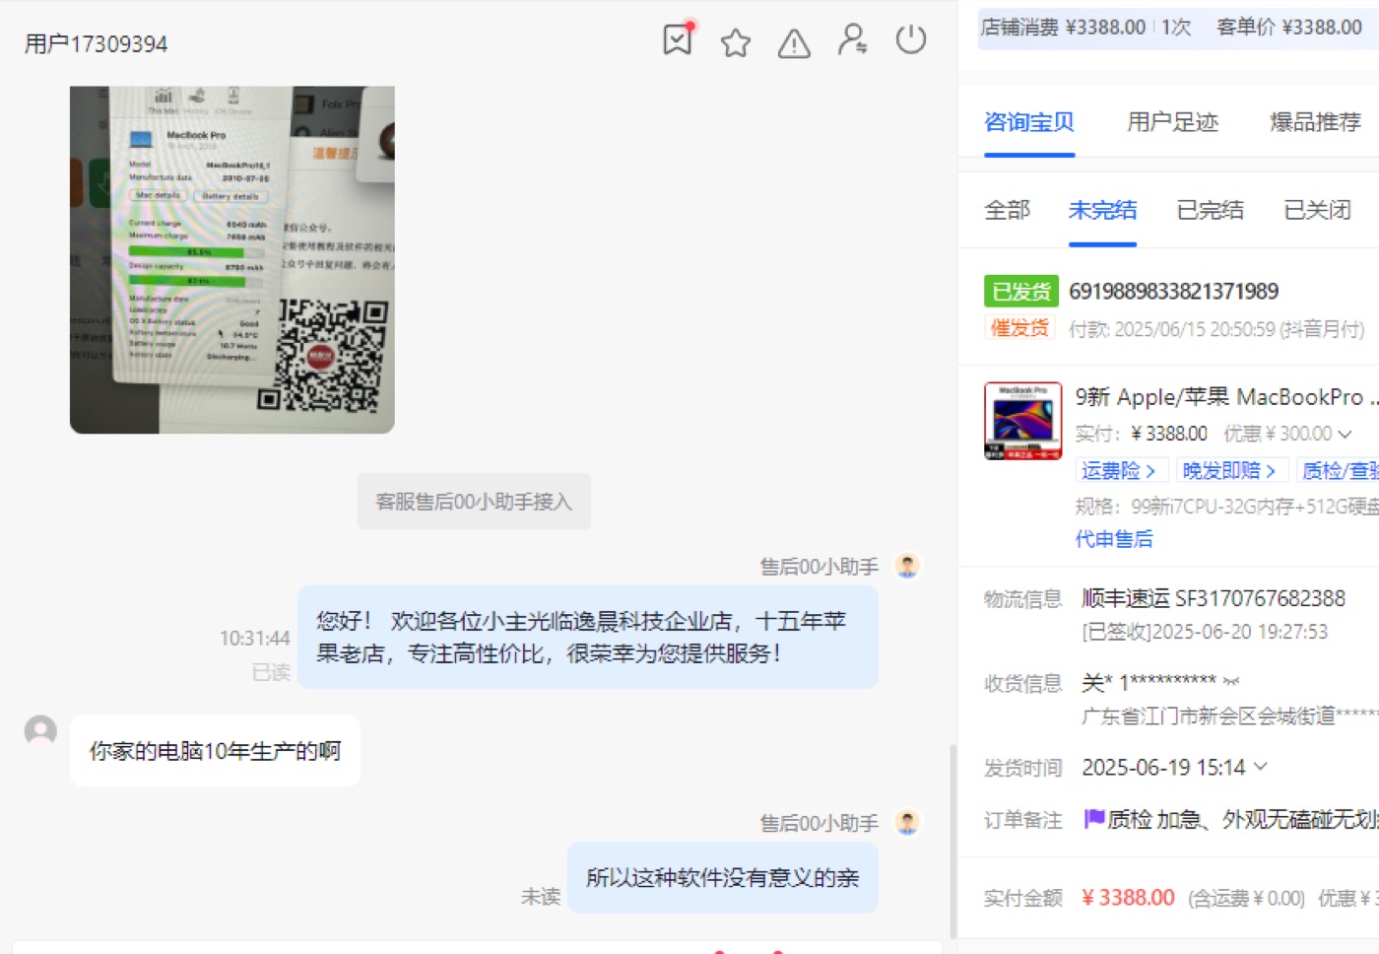Click the welcome message from 售后00小助手

pos(588,637)
